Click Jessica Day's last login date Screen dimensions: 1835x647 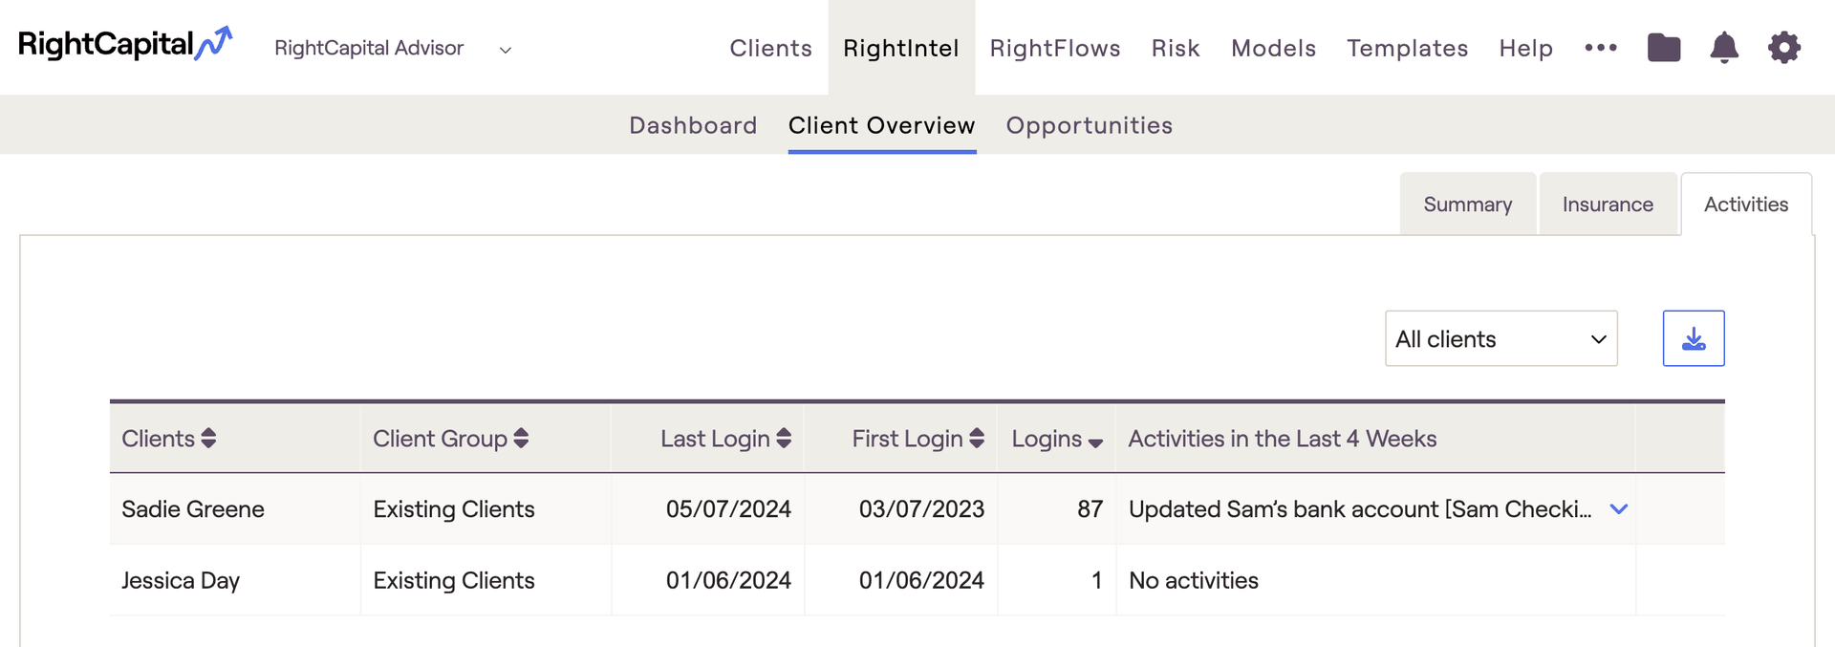[x=728, y=580]
